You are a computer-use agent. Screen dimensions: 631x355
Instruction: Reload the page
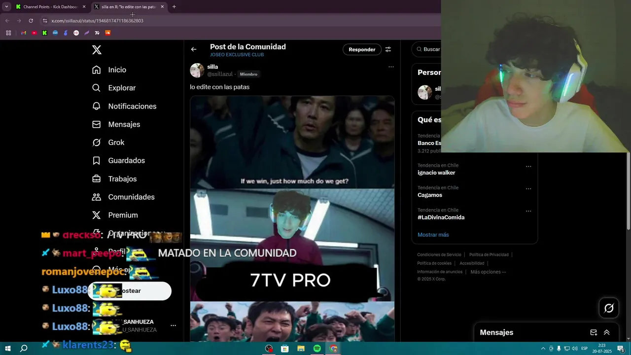pyautogui.click(x=31, y=21)
